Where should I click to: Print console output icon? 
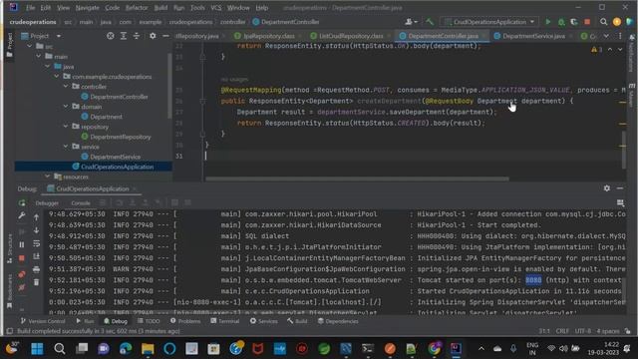(36, 269)
